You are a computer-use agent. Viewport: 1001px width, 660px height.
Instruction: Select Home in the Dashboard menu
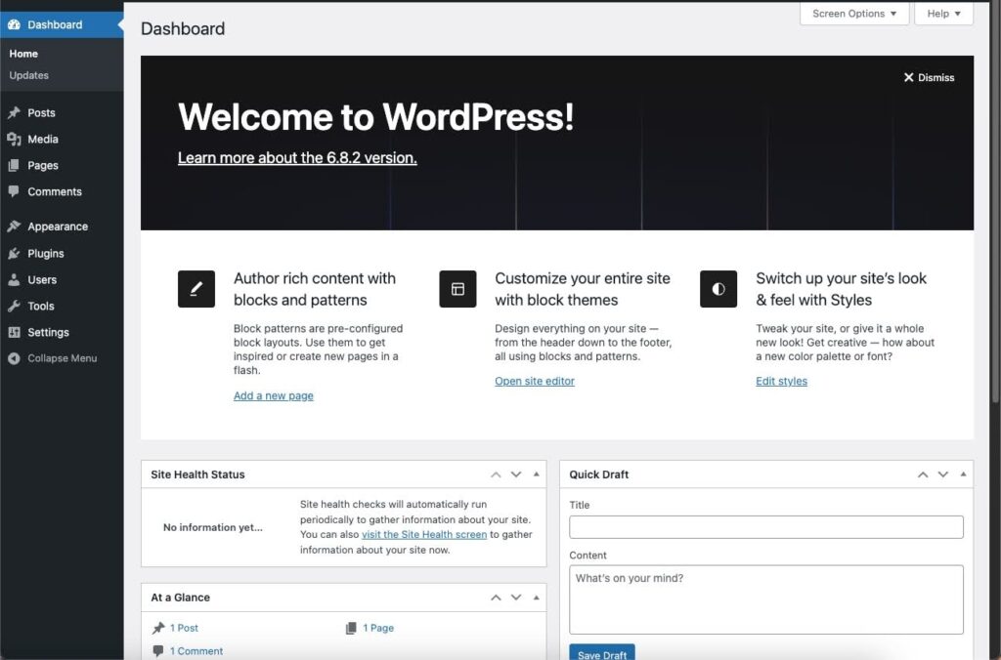coord(22,54)
